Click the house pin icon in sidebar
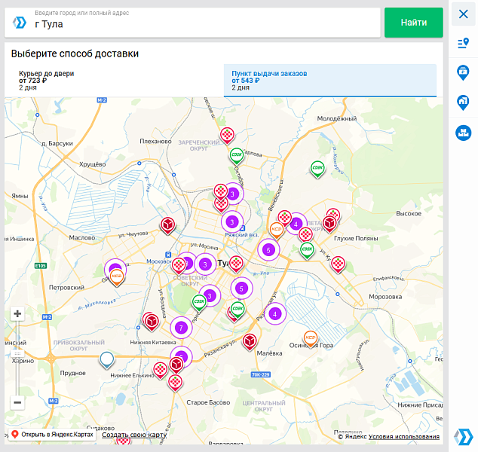478x452 pixels. (463, 102)
